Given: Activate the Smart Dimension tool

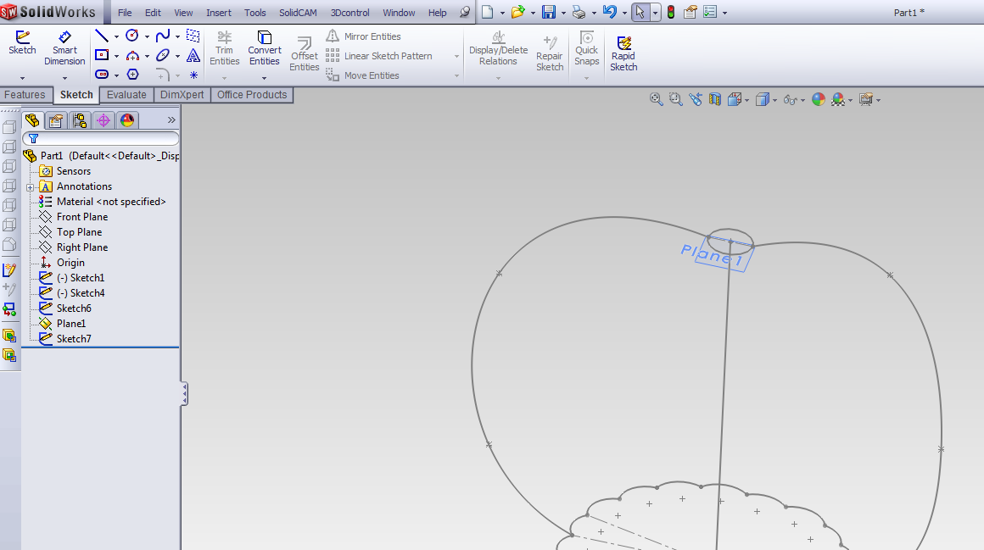Looking at the screenshot, I should pyautogui.click(x=64, y=47).
